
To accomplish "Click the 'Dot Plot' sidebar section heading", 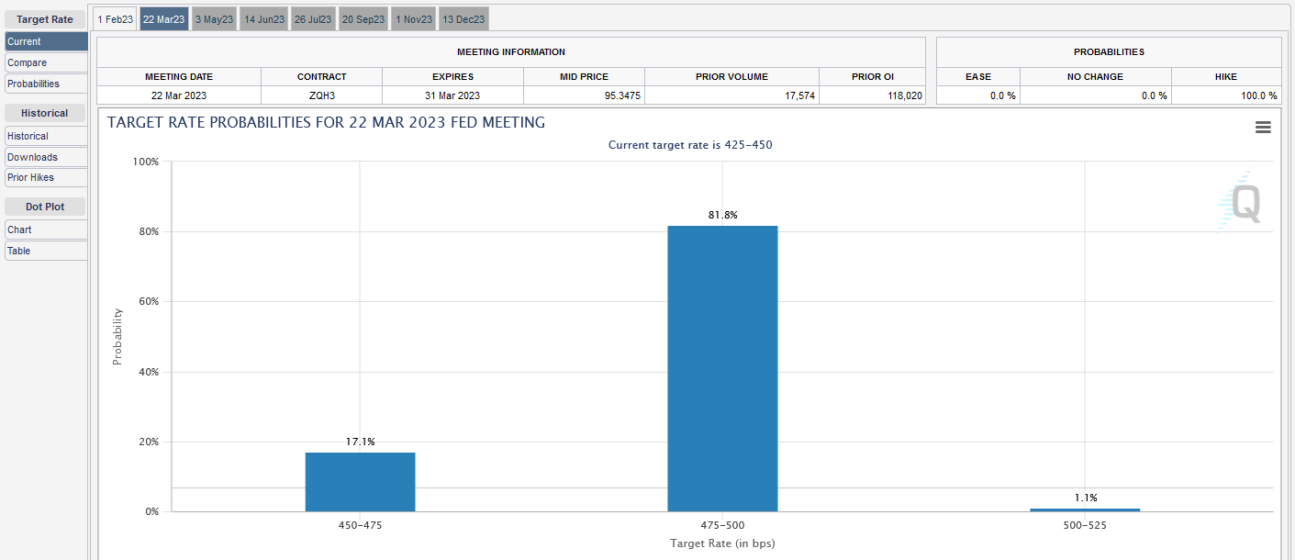I will pyautogui.click(x=45, y=207).
